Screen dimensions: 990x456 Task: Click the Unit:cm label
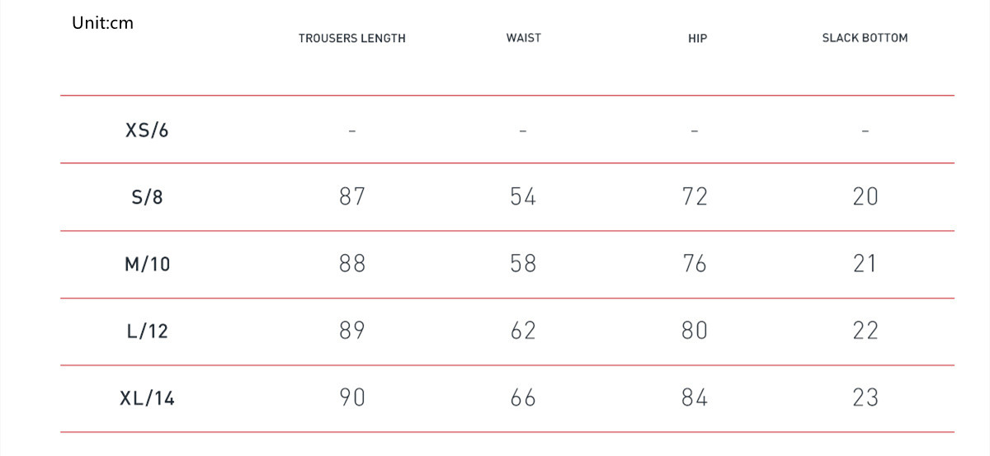click(102, 23)
